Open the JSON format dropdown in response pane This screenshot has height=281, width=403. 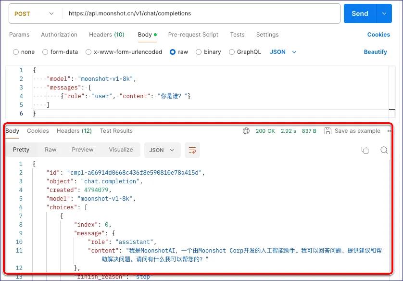click(163, 150)
